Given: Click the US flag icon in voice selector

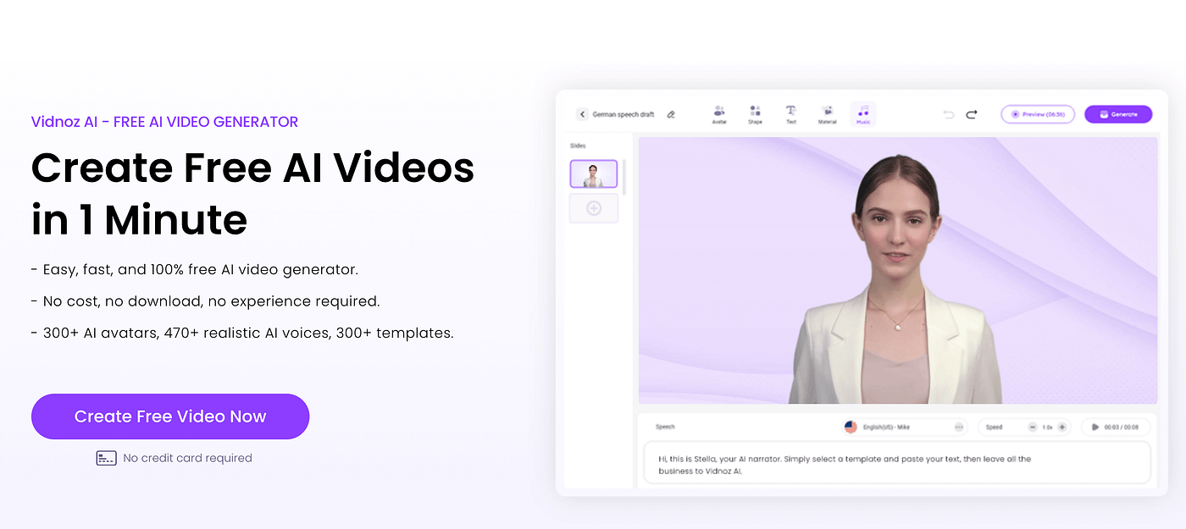Looking at the screenshot, I should pyautogui.click(x=851, y=427).
